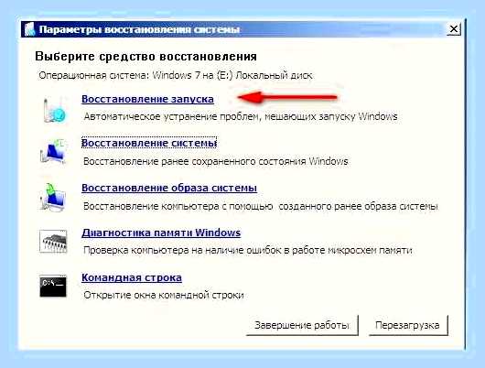
Task: Click the Операционная система: Windows 7 line
Action: 176,75
